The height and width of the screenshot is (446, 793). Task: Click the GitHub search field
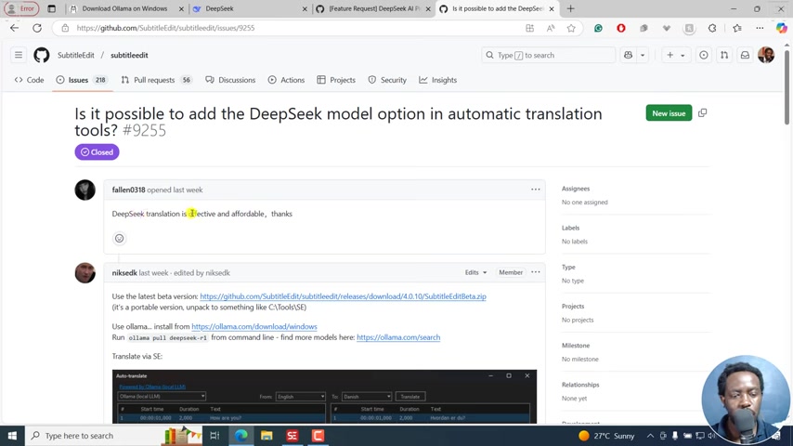(548, 55)
